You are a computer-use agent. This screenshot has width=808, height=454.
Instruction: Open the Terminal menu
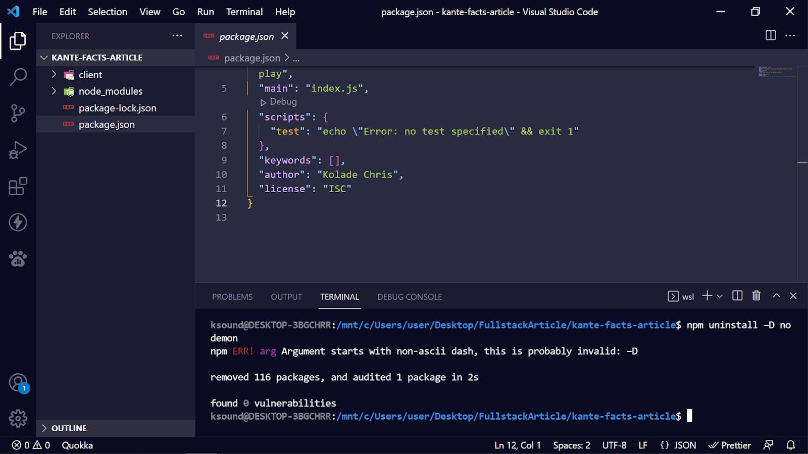click(244, 12)
